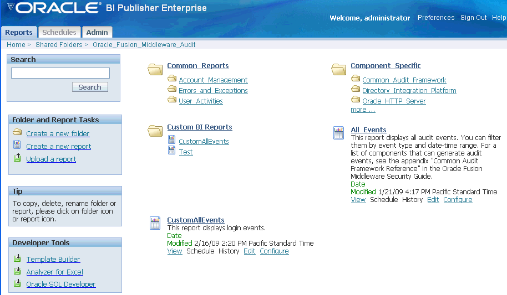Image resolution: width=507 pixels, height=295 pixels.
Task: Click the Test report icon
Action: pyautogui.click(x=172, y=151)
